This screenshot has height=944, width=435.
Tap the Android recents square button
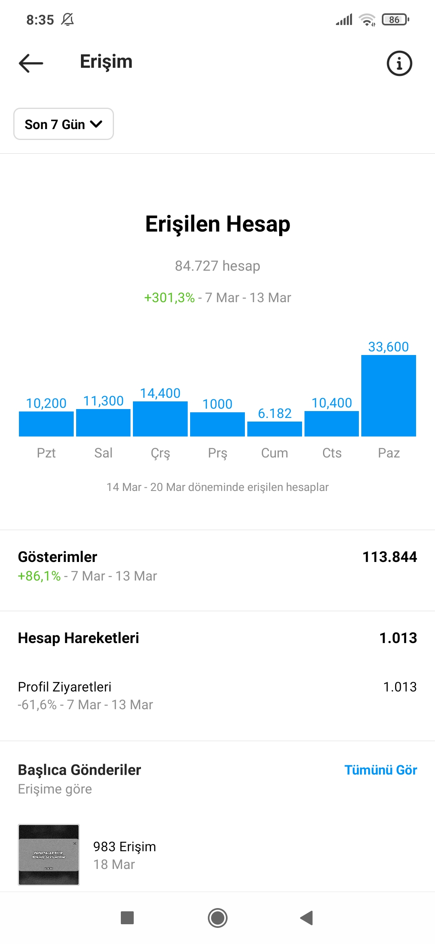pyautogui.click(x=127, y=918)
